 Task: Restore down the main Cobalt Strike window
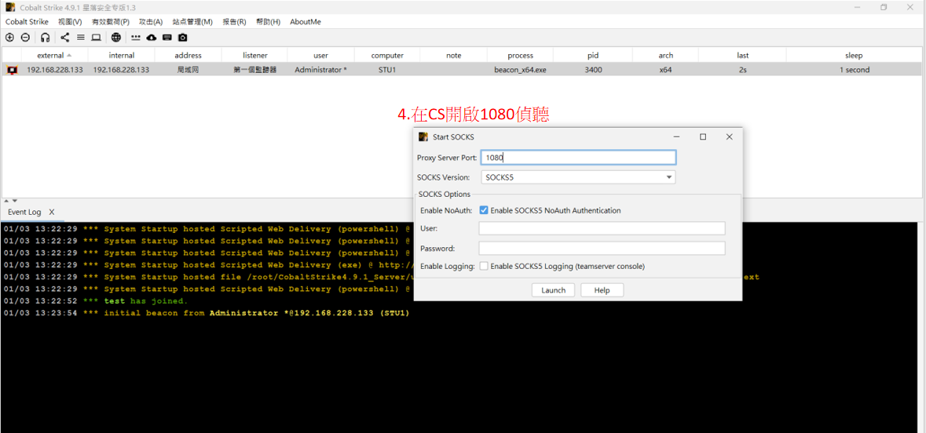click(884, 7)
